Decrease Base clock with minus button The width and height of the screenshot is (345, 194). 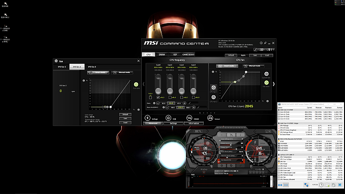pyautogui.click(x=167, y=107)
